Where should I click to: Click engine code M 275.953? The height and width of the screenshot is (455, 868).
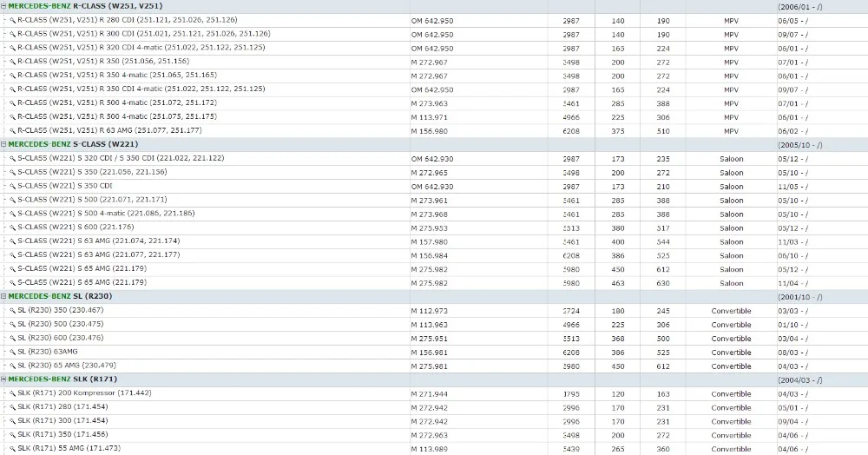pos(429,228)
